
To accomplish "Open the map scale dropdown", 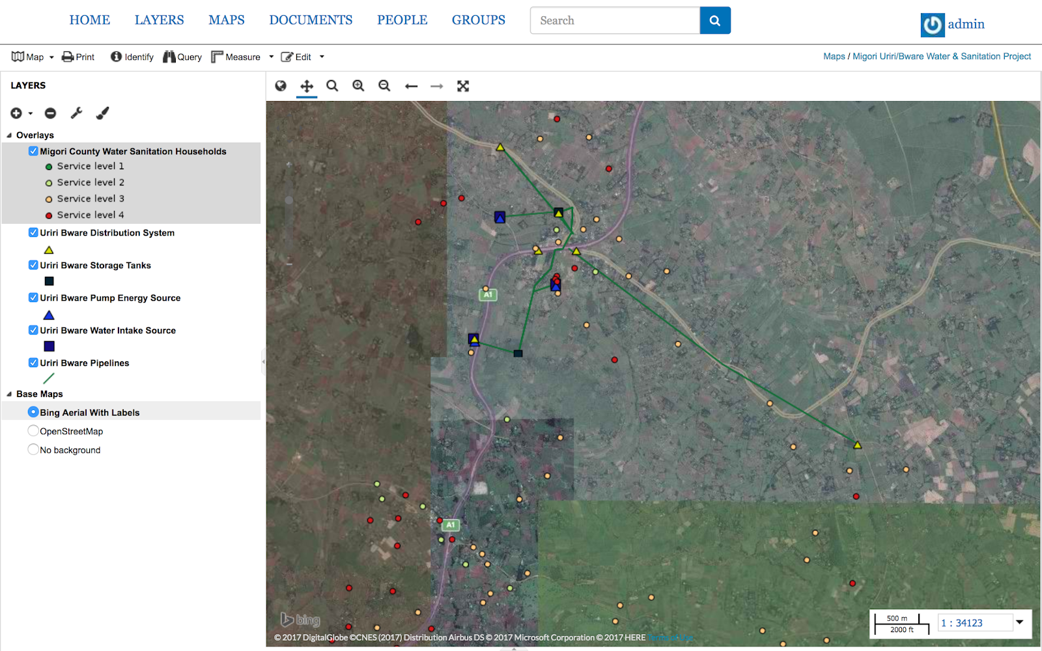I will pos(1020,622).
